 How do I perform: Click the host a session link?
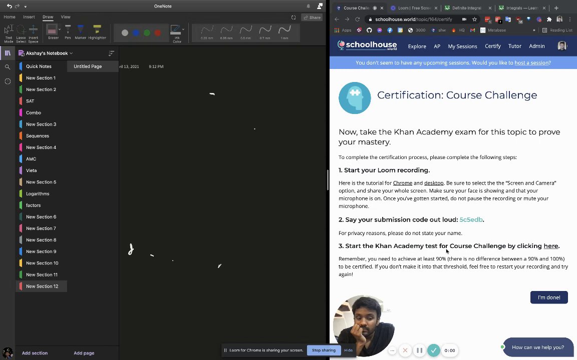[531, 63]
